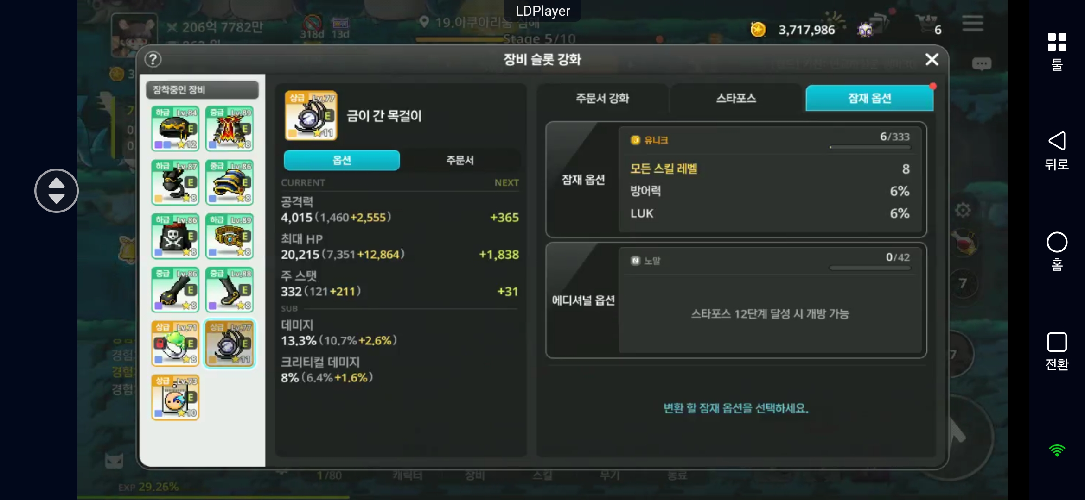Tap the LDPlayer 홈 home button
The width and height of the screenshot is (1085, 500).
coord(1057,251)
